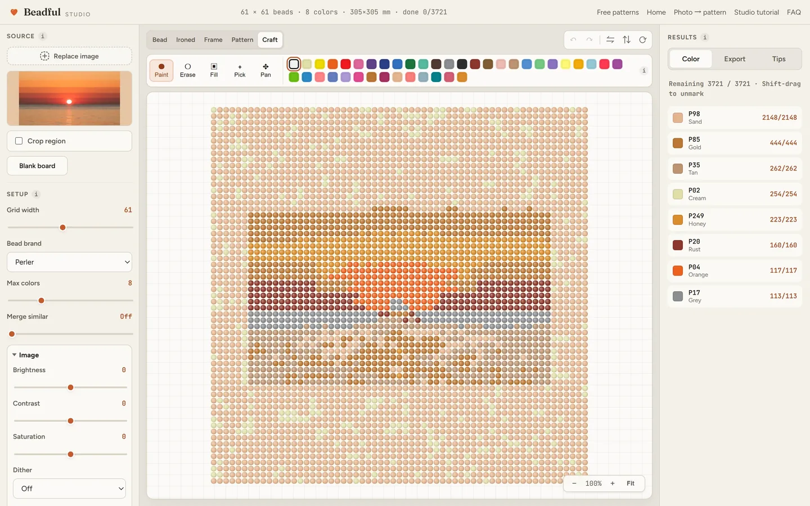Open the Results info icon
The width and height of the screenshot is (810, 506).
coord(705,37)
